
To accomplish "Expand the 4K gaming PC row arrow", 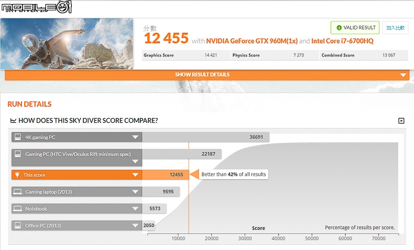I will tap(135, 137).
